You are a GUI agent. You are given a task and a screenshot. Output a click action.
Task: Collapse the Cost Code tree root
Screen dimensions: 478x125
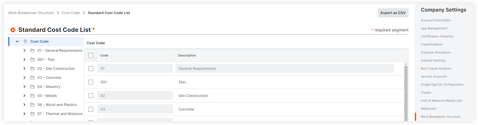pyautogui.click(x=17, y=41)
